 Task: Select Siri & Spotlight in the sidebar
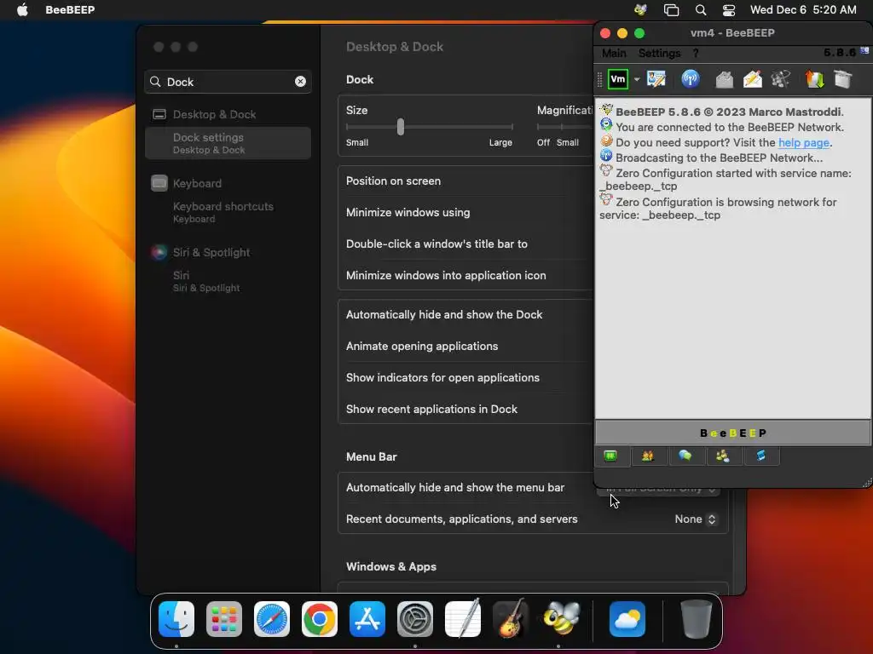(228, 252)
